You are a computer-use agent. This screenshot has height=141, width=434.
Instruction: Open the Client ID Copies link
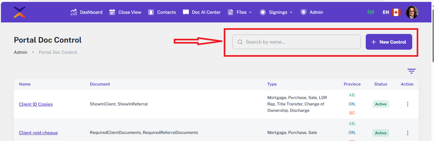tap(36, 104)
